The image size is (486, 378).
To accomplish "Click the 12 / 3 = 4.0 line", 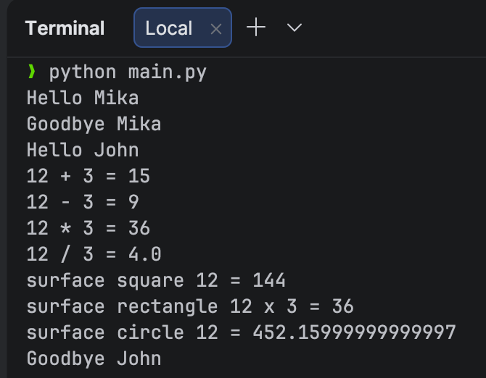I will coord(94,254).
